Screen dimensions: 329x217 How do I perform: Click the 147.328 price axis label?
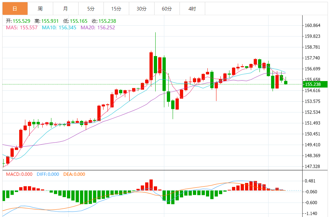click(x=312, y=166)
